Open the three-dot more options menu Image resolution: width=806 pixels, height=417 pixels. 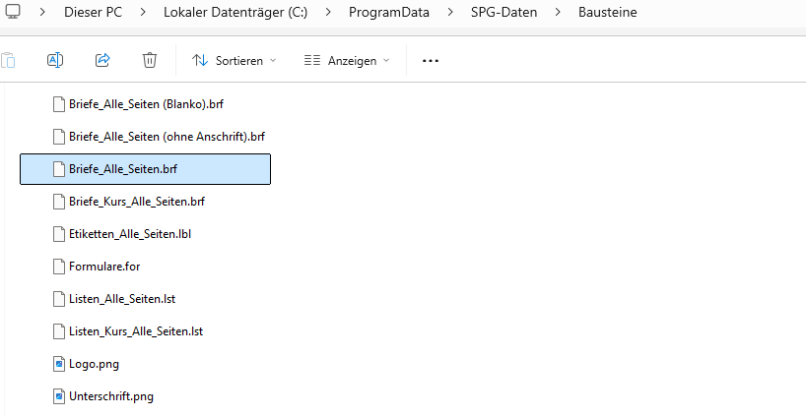pyautogui.click(x=430, y=60)
